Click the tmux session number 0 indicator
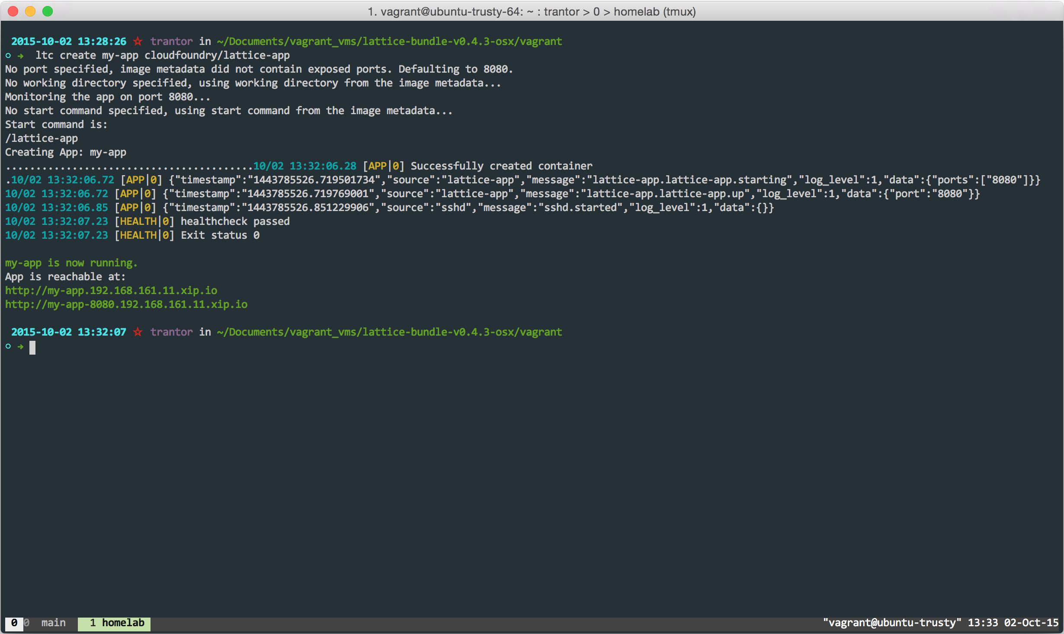 [x=14, y=623]
